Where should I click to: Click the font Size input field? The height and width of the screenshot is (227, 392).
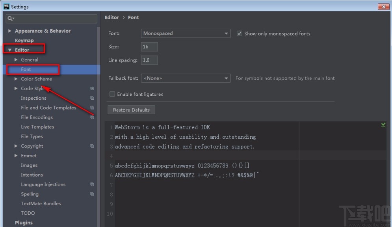[149, 47]
